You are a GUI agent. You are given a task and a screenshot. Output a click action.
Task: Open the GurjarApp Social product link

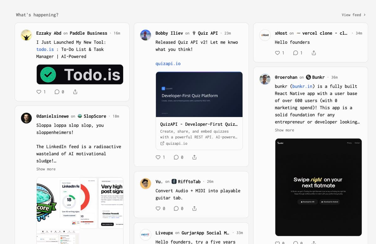tap(205, 233)
